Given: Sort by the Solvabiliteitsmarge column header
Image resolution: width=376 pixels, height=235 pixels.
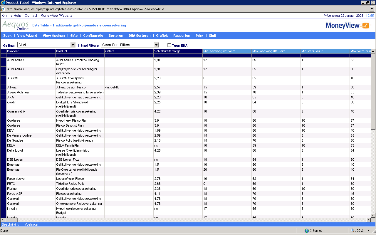Looking at the screenshot, I should (x=178, y=51).
